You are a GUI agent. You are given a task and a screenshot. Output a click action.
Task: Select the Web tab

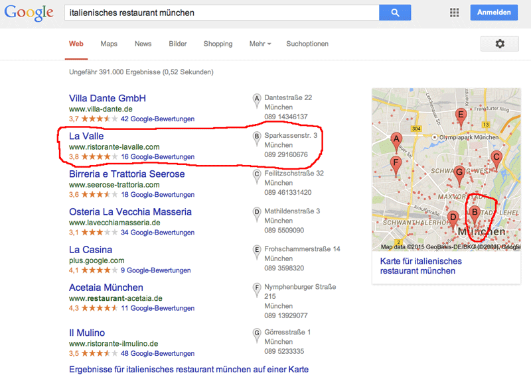click(x=76, y=44)
